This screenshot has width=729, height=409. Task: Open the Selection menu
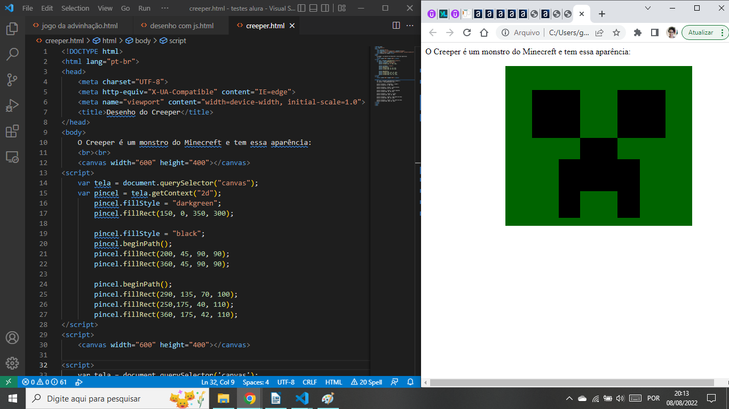tap(75, 8)
